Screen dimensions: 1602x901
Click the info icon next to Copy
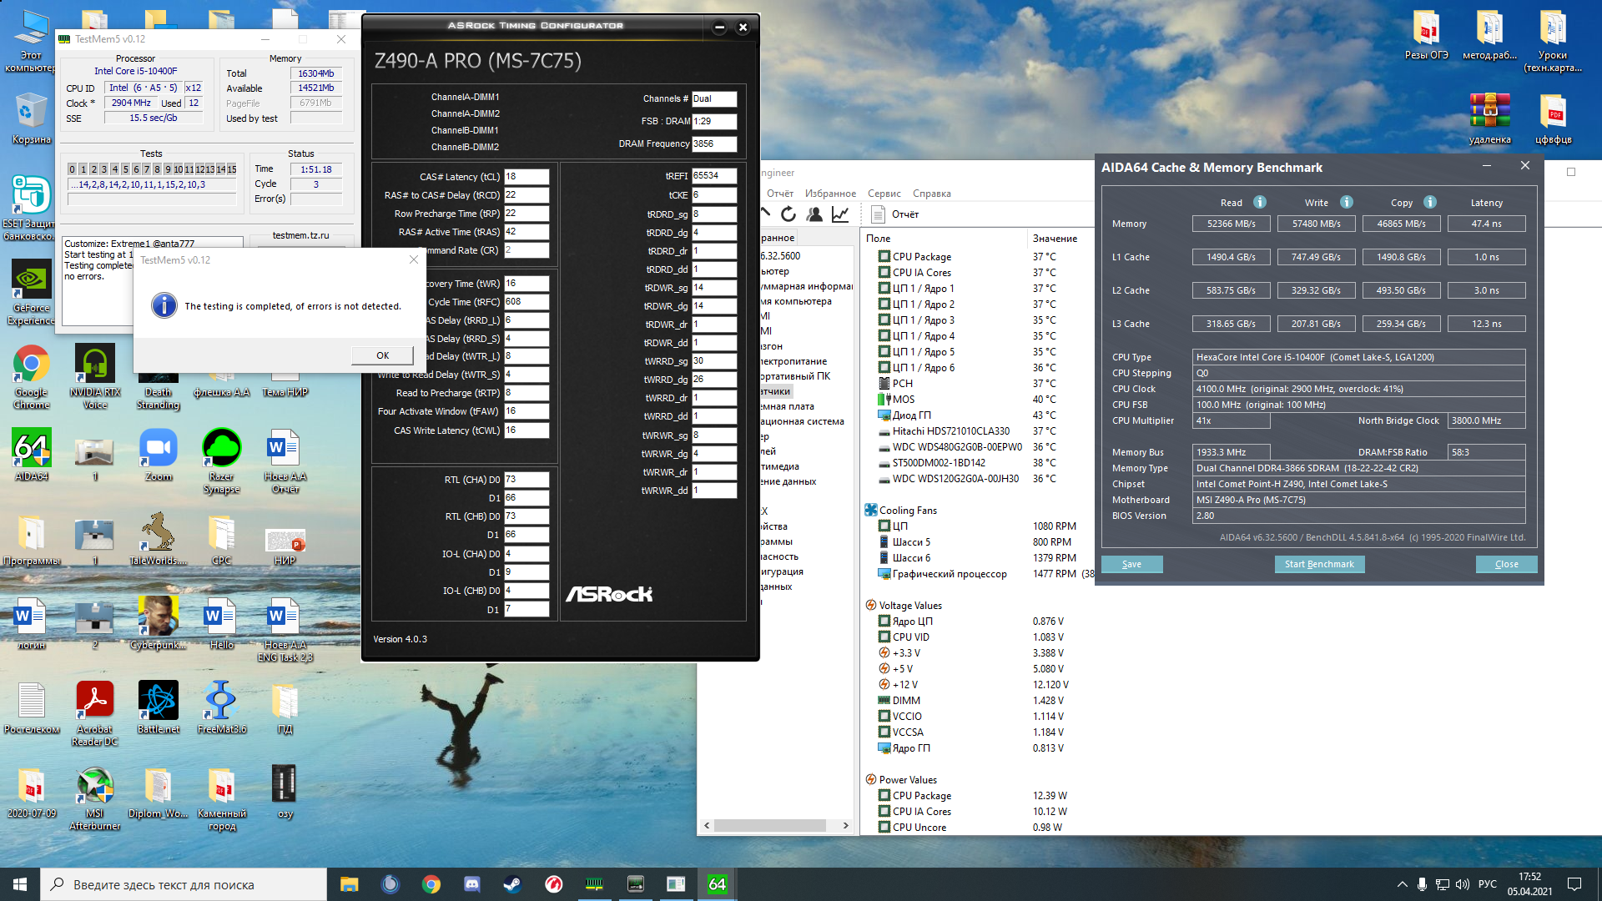point(1429,202)
